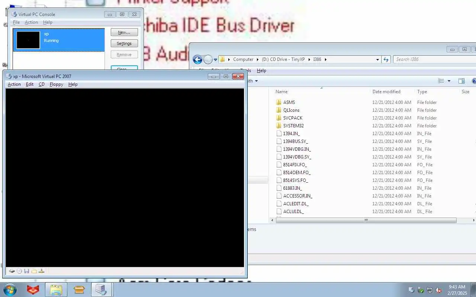Toggle the Explorer preview pane
Image resolution: width=476 pixels, height=297 pixels.
click(461, 81)
